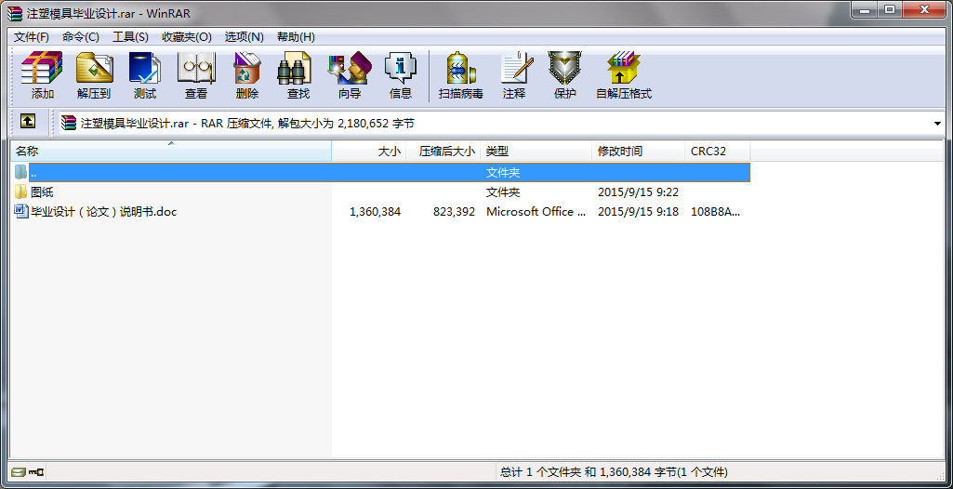Screen dimensions: 953x489
Task: Click the 文件夹 type cell in the 图纸 row
Action: [503, 192]
